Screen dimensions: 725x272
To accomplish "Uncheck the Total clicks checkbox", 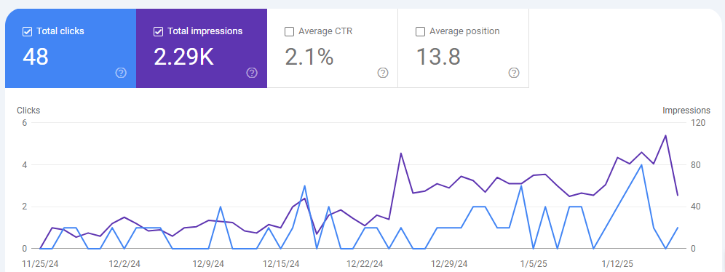I will coord(27,31).
